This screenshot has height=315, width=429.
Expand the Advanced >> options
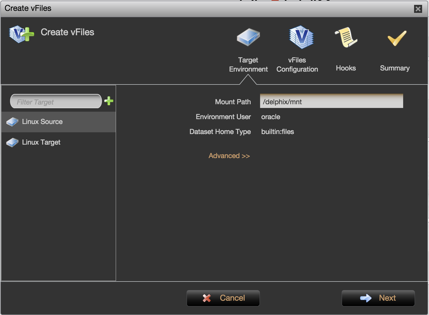pyautogui.click(x=229, y=156)
